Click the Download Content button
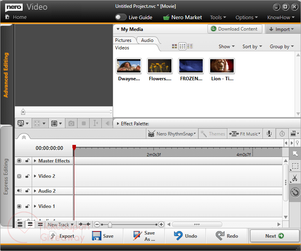 (x=235, y=29)
